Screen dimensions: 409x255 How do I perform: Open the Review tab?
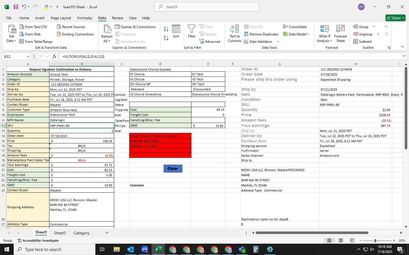click(x=117, y=18)
